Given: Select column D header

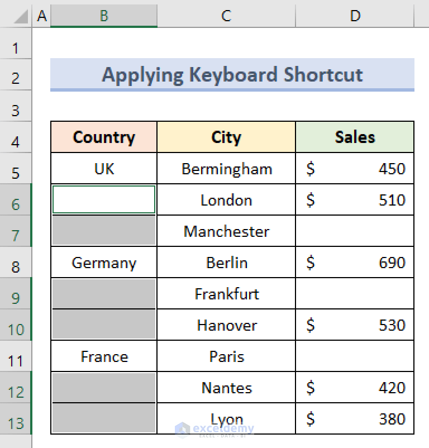Looking at the screenshot, I should point(355,16).
